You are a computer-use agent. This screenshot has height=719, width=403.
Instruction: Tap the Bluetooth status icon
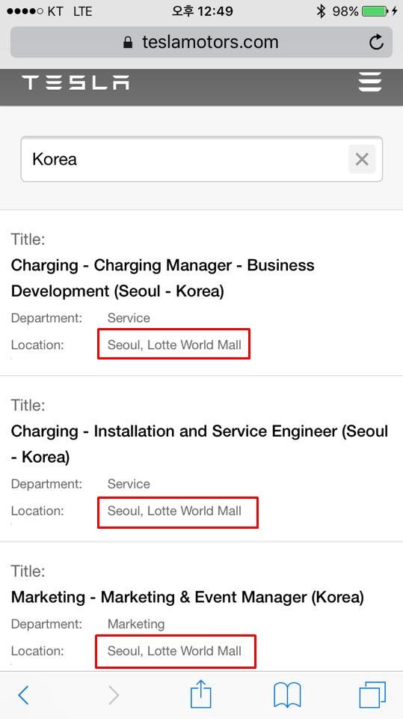pos(321,11)
